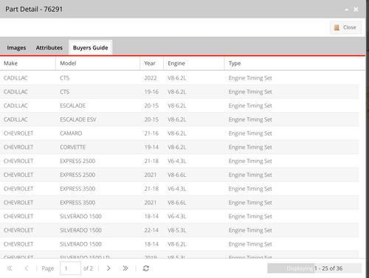
Task: Switch to the Images tab
Action: pos(16,48)
